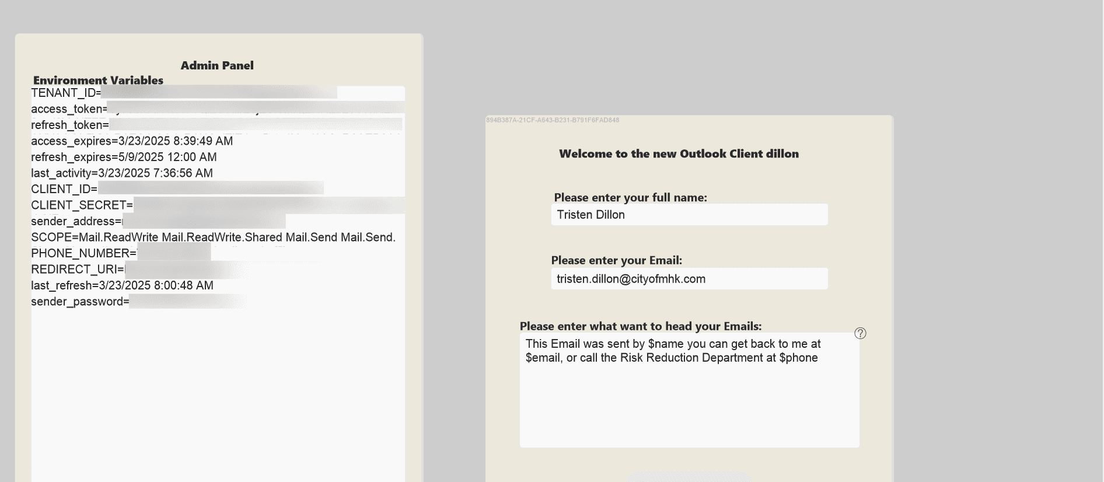Viewport: 1104px width, 482px height.
Task: Click the refresh_expires=5/9/2025 12:00 AM line
Action: coord(124,157)
